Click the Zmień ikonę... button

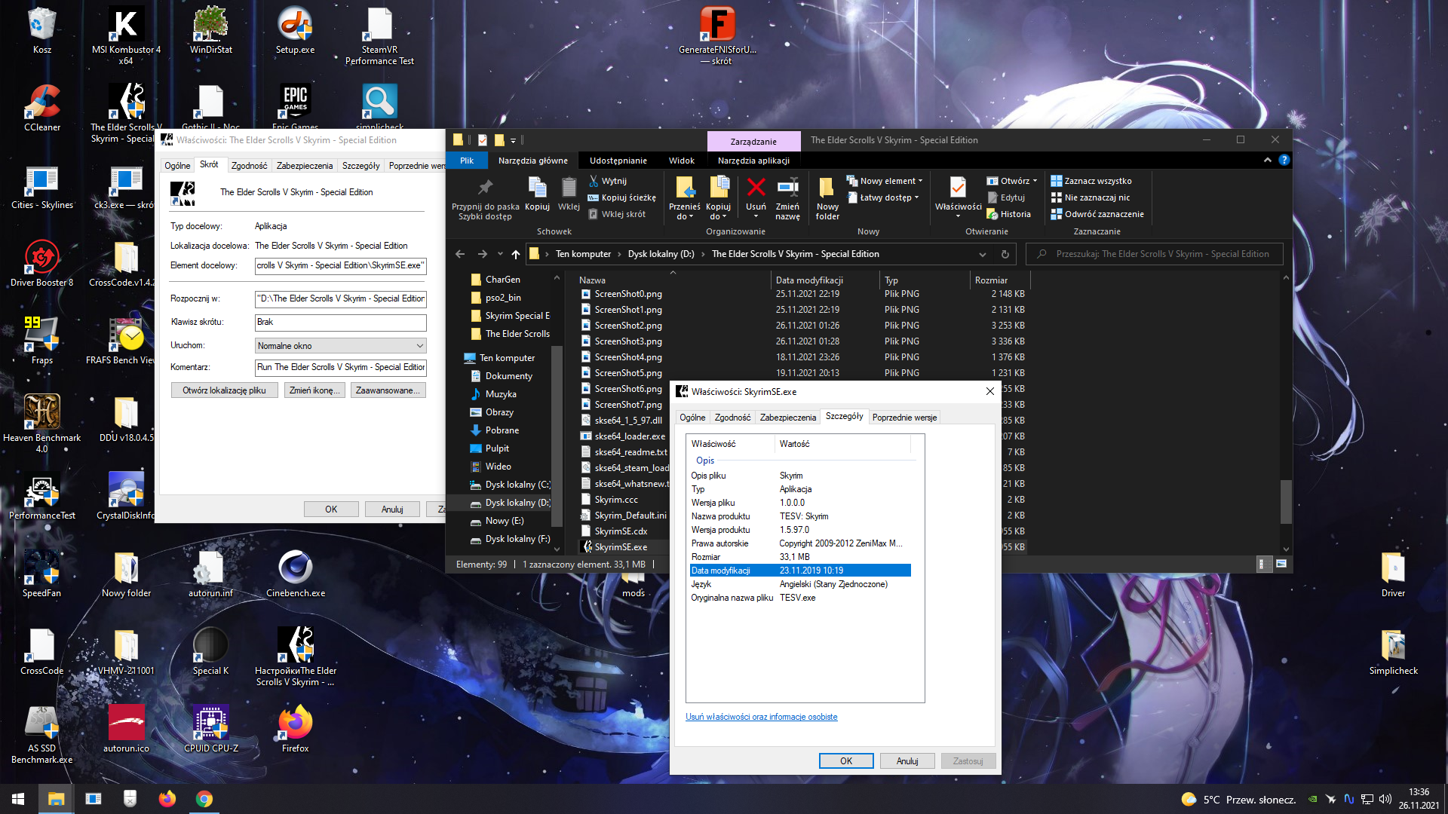[x=314, y=390]
